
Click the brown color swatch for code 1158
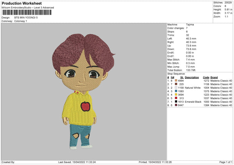pos(176,84)
